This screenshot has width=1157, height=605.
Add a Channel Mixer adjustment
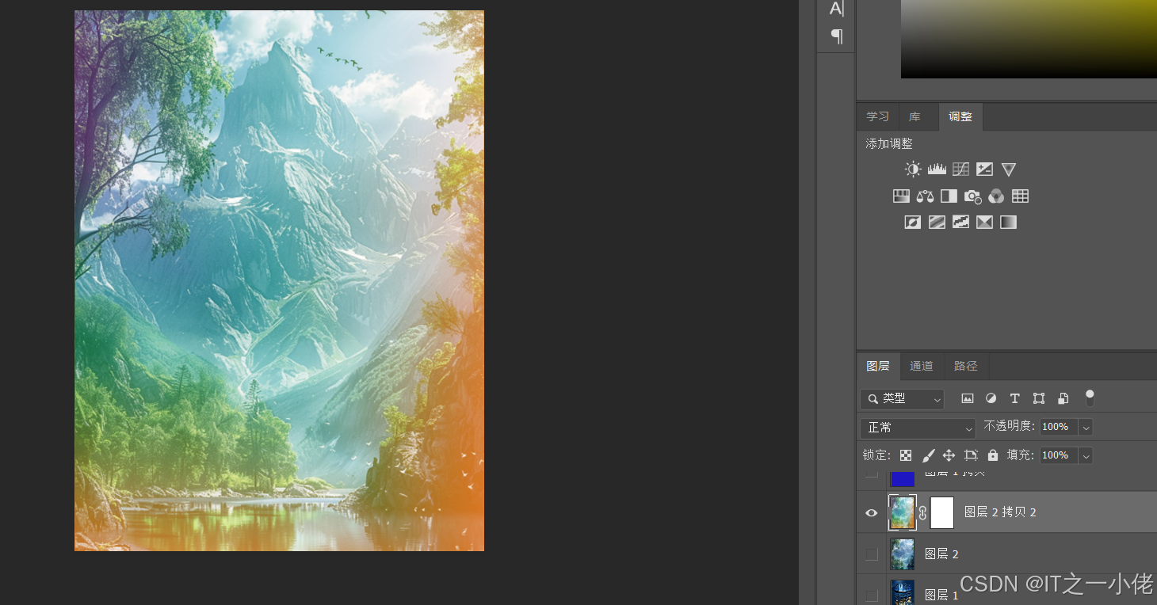pyautogui.click(x=996, y=196)
